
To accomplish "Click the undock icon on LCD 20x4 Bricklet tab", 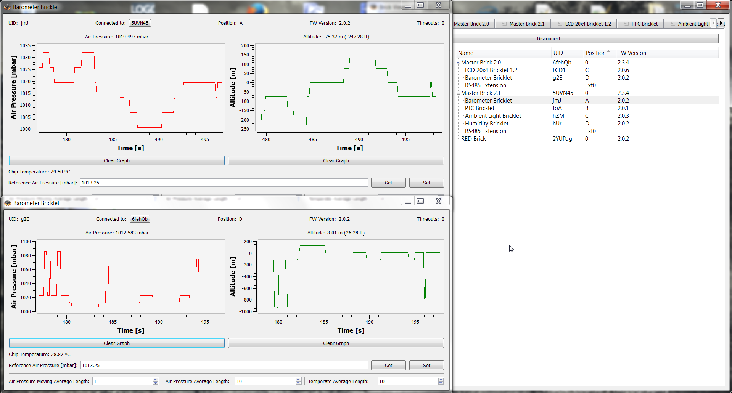I will [560, 24].
